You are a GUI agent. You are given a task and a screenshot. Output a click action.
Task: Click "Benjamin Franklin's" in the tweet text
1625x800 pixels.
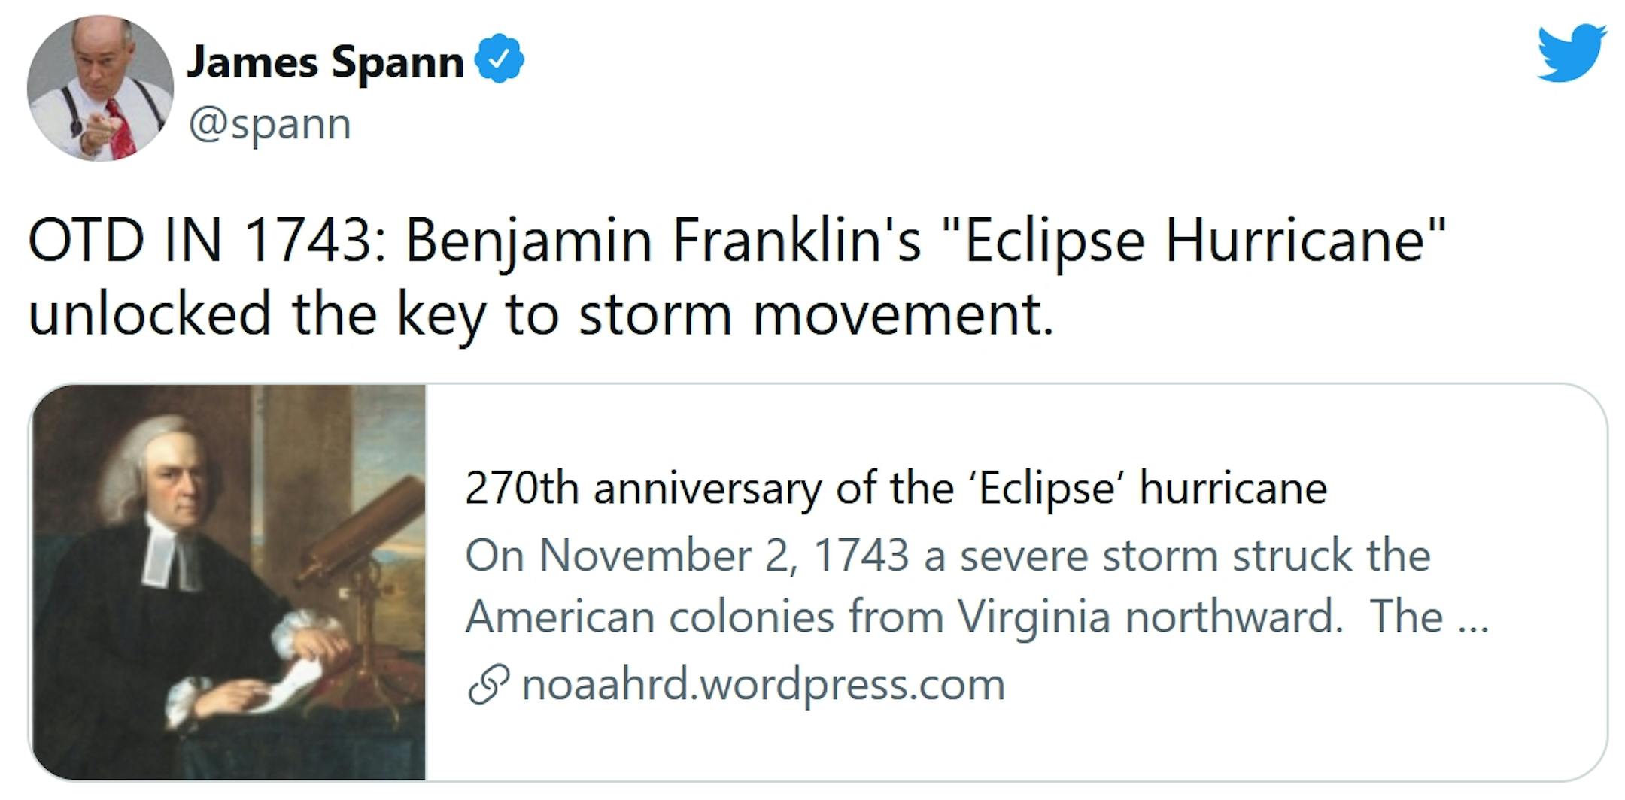coord(663,241)
